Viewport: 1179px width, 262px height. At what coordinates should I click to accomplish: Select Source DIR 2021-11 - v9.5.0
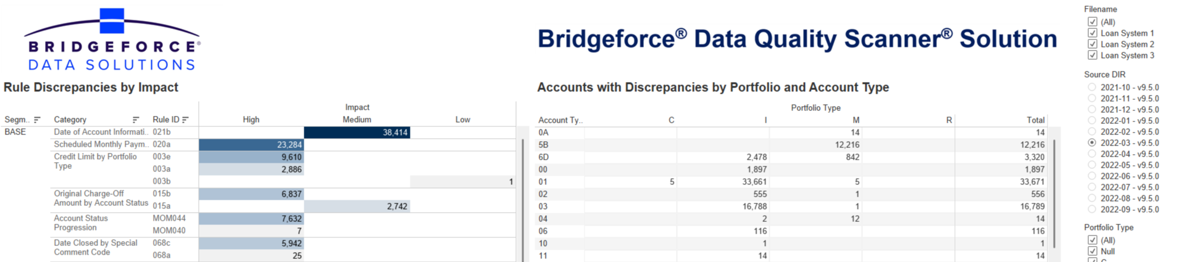tap(1092, 98)
